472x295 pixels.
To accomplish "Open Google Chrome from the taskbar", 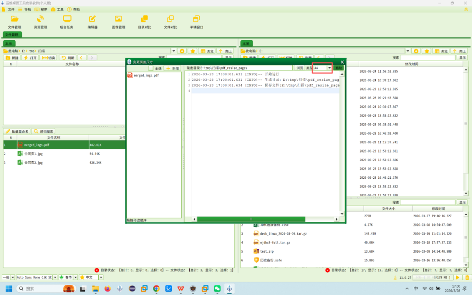I will [156, 288].
